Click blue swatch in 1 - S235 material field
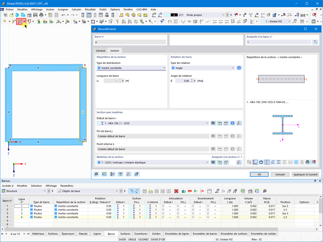The image size is (323, 242). [x=99, y=162]
